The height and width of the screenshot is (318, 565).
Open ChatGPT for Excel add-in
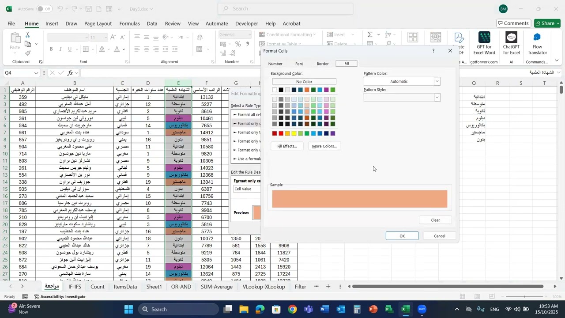coord(512,43)
